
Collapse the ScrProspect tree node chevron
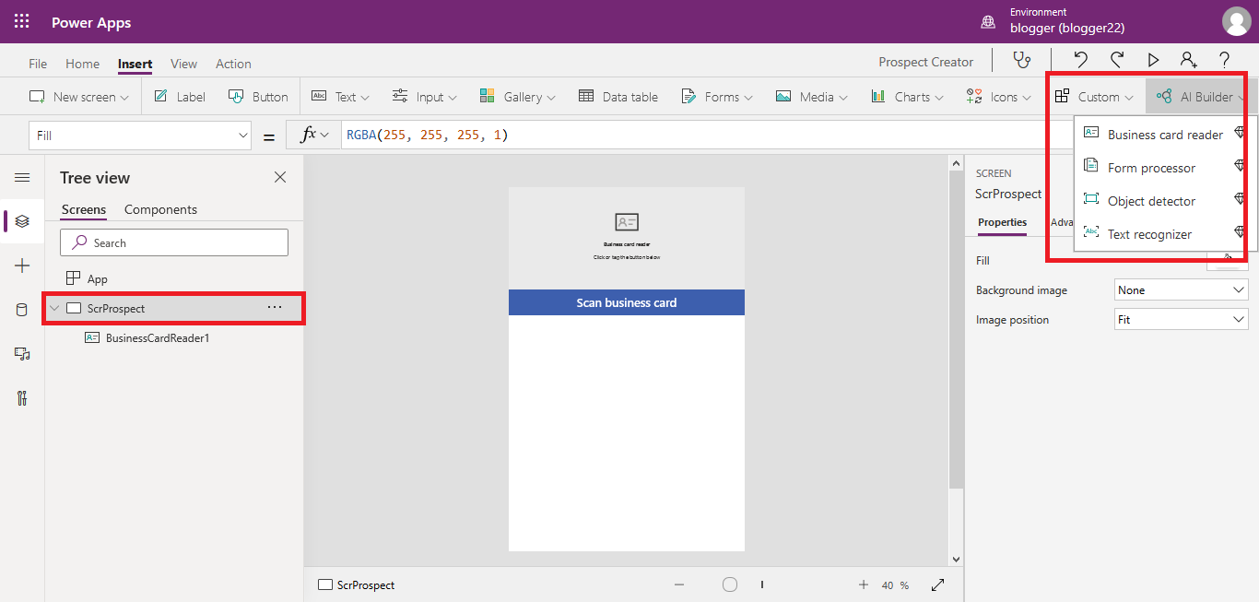coord(54,308)
